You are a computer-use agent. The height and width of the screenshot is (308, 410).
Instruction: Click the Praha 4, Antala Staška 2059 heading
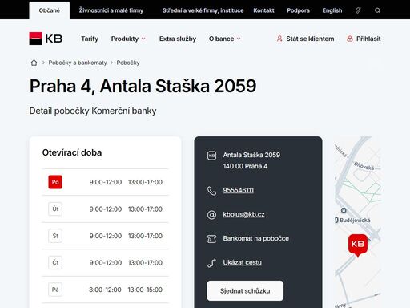[x=143, y=86]
